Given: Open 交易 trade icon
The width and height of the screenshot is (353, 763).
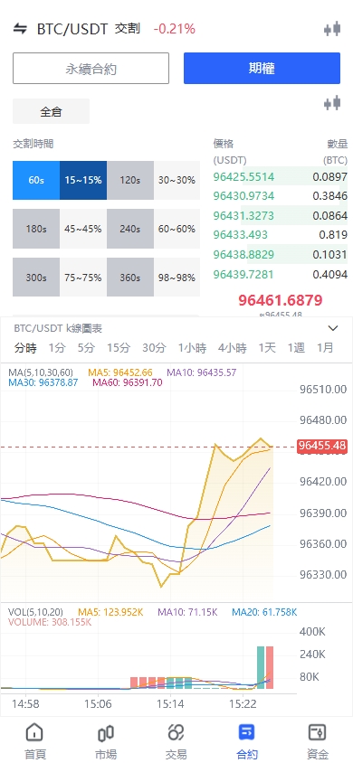Looking at the screenshot, I should pyautogui.click(x=176, y=732).
